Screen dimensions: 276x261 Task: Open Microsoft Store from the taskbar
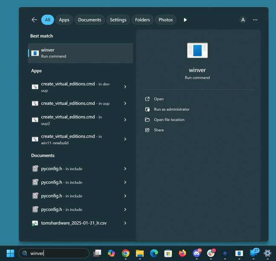168,253
